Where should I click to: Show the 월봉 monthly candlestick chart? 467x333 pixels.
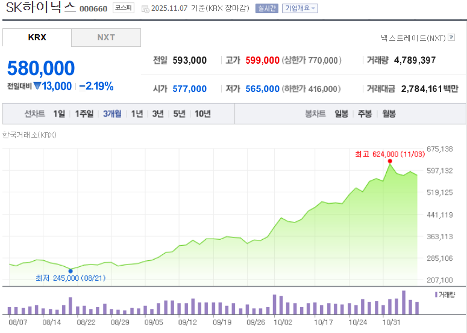389,114
